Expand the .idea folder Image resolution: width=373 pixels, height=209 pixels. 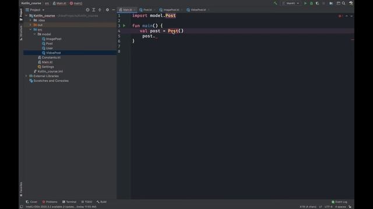point(30,20)
